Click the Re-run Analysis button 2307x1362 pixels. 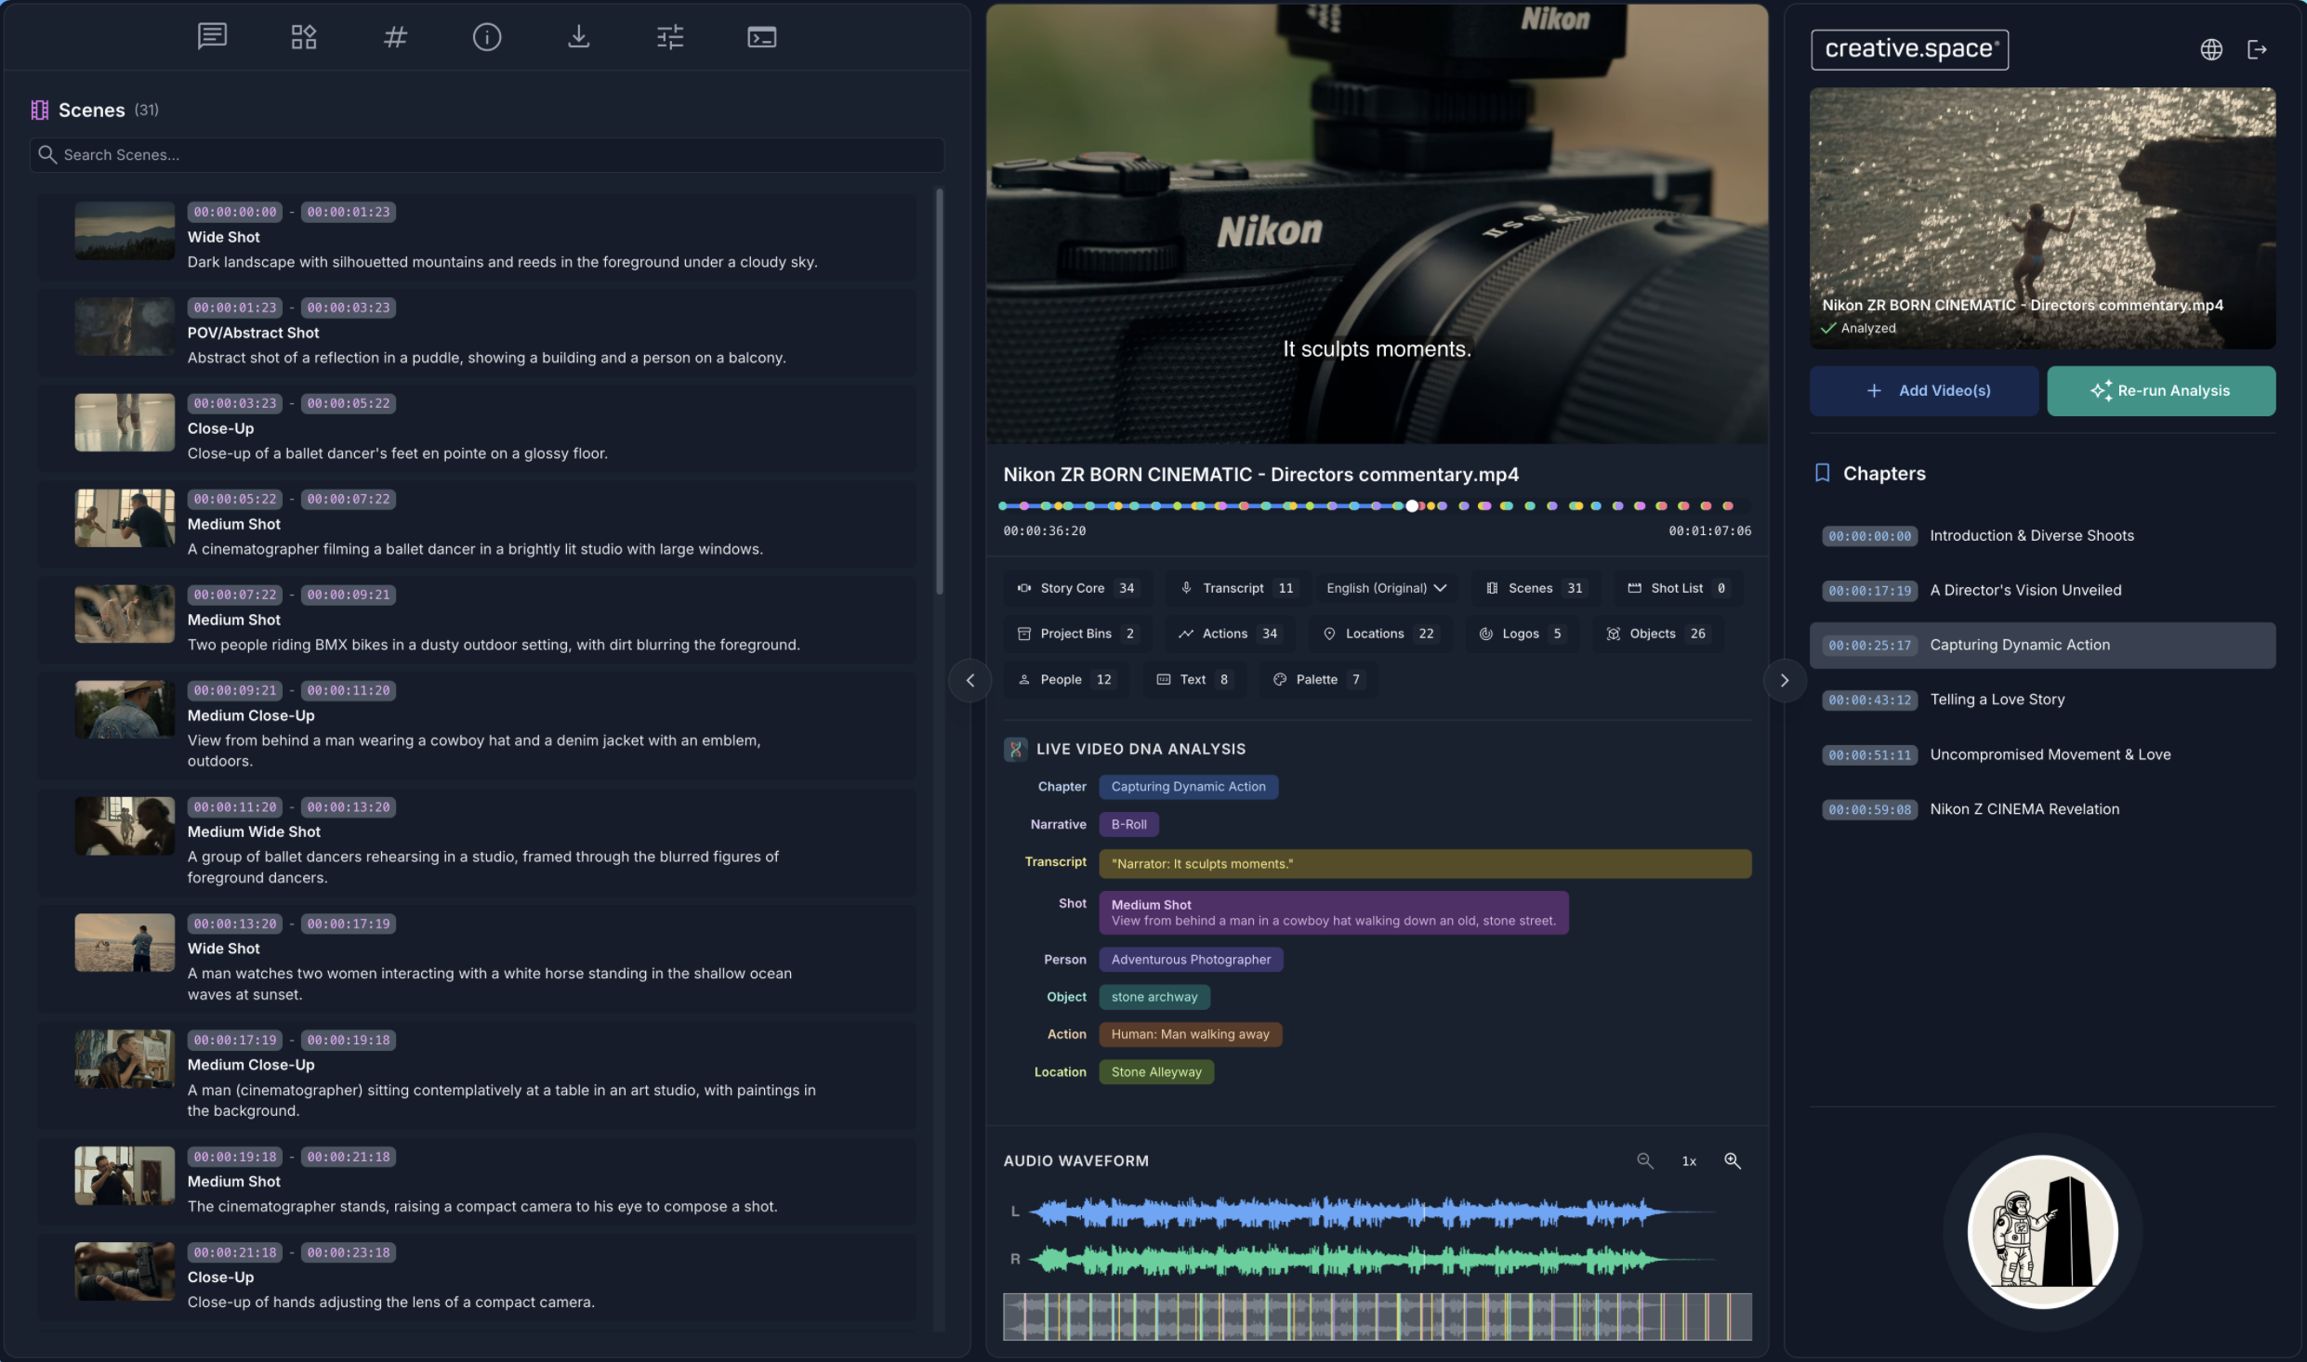[2161, 390]
